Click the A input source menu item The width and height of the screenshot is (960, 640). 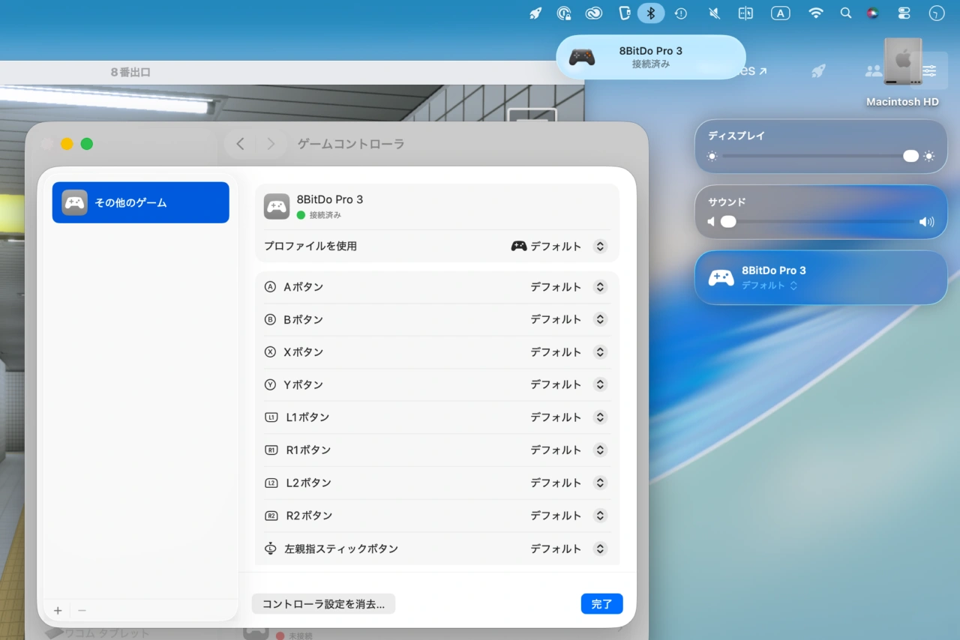(x=780, y=13)
